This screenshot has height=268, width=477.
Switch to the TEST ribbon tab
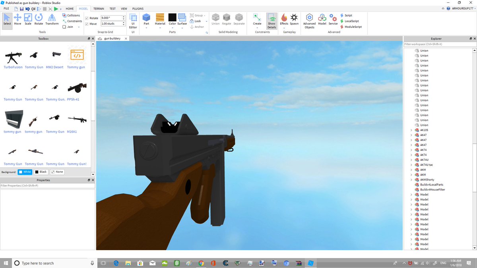click(x=112, y=8)
